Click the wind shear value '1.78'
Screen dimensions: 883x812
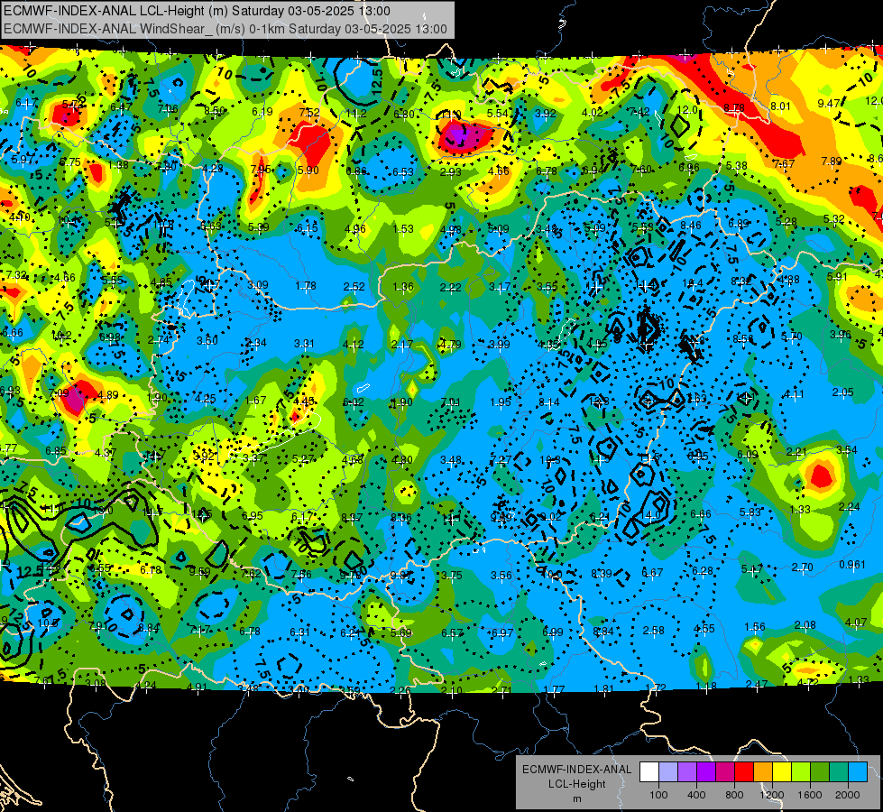(306, 286)
